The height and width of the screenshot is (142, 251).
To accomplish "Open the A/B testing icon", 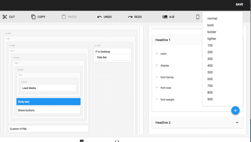I will 165,17.
